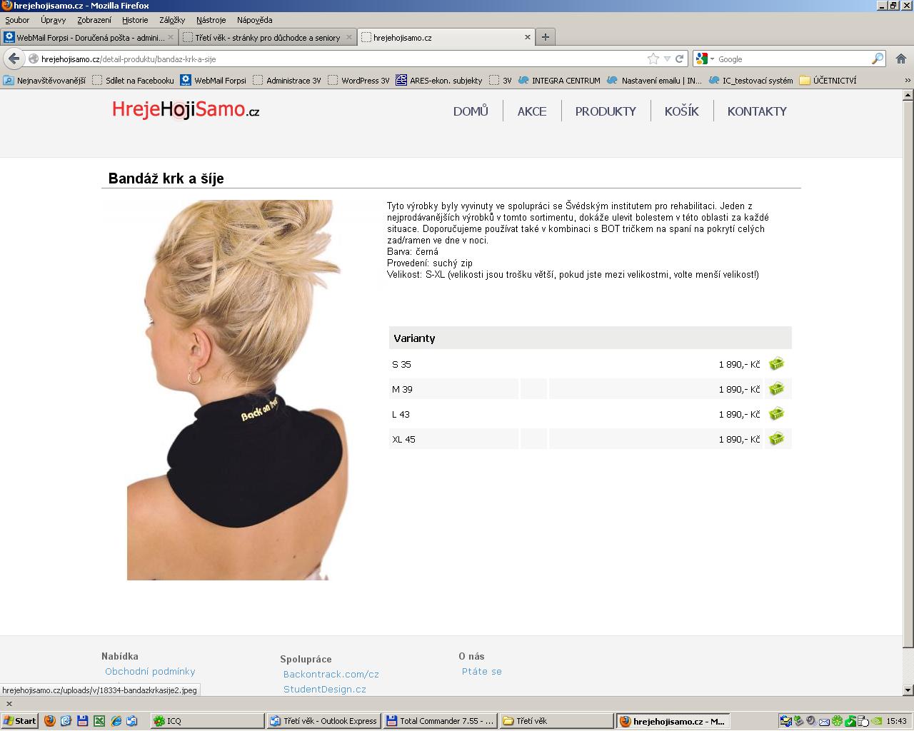Screen dimensions: 914x731
Task: Add M 39 variant to cart
Action: pyautogui.click(x=776, y=389)
